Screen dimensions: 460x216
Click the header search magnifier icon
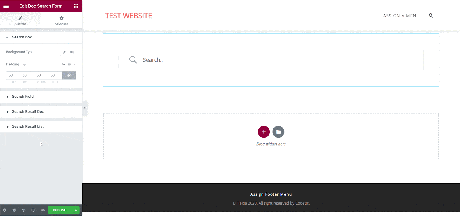point(431,16)
